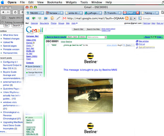Screen dimensions: 164x136
Task: Open the Bookmarks menu
Action: click(x=55, y=2)
